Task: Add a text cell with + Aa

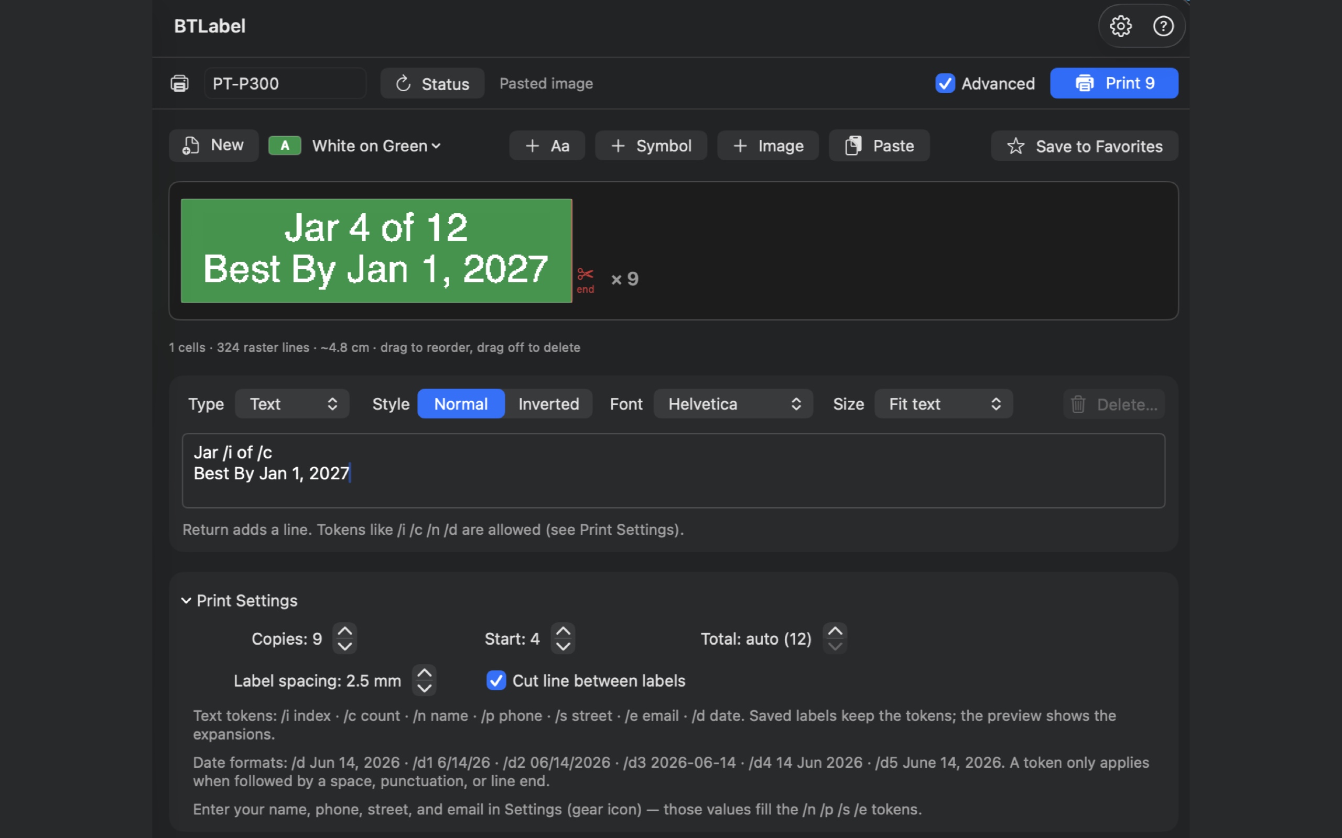Action: click(547, 146)
